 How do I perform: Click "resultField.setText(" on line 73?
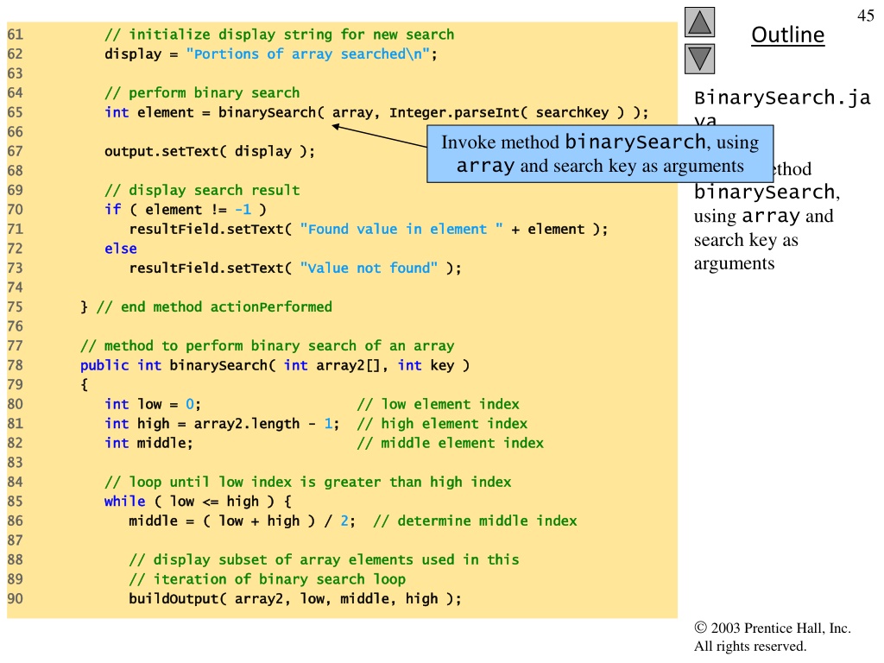tap(211, 268)
